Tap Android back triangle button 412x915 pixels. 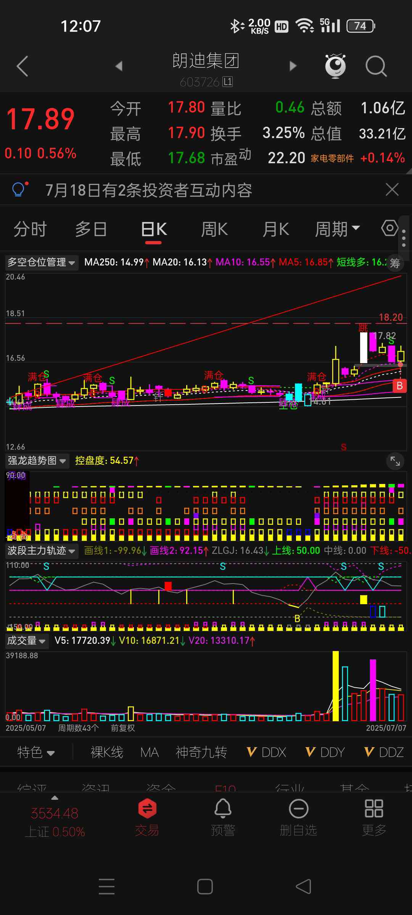click(303, 886)
